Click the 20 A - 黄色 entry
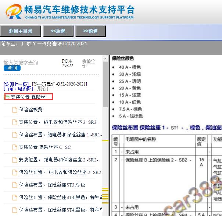This screenshot has width=222, height=216. (130, 88)
